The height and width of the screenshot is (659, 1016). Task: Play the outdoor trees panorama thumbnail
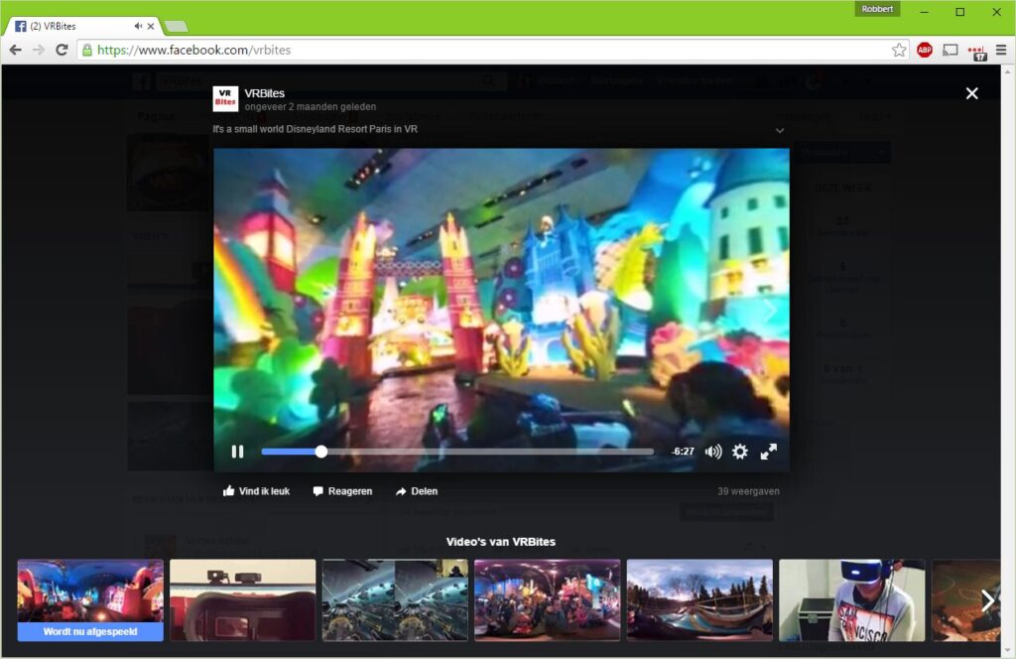(x=699, y=600)
